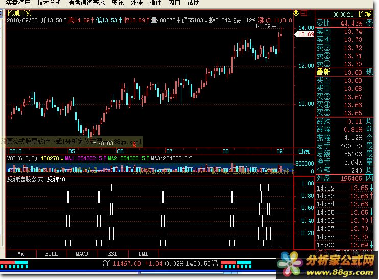Select the VOL(6,6,6) indicator label
379x280 pixels.
tap(22, 158)
